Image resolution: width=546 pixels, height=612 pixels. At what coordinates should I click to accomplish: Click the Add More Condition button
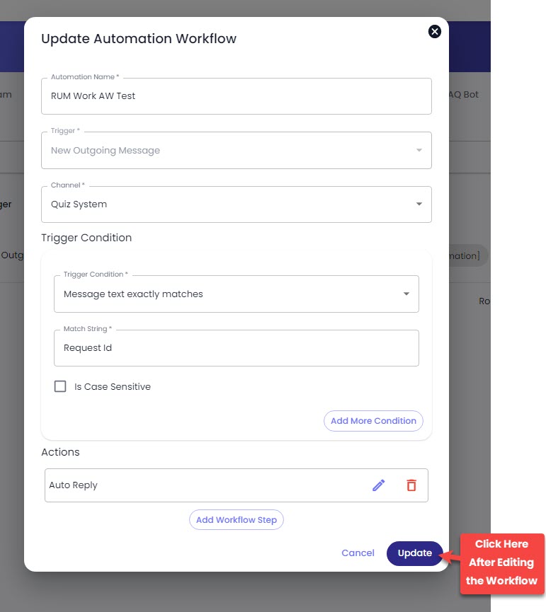(x=373, y=421)
